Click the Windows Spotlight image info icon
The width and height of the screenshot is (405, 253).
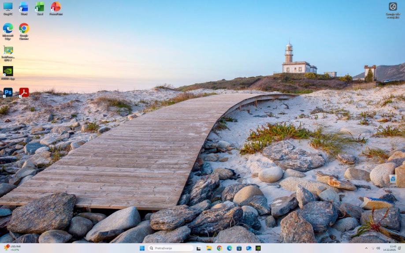tap(393, 7)
